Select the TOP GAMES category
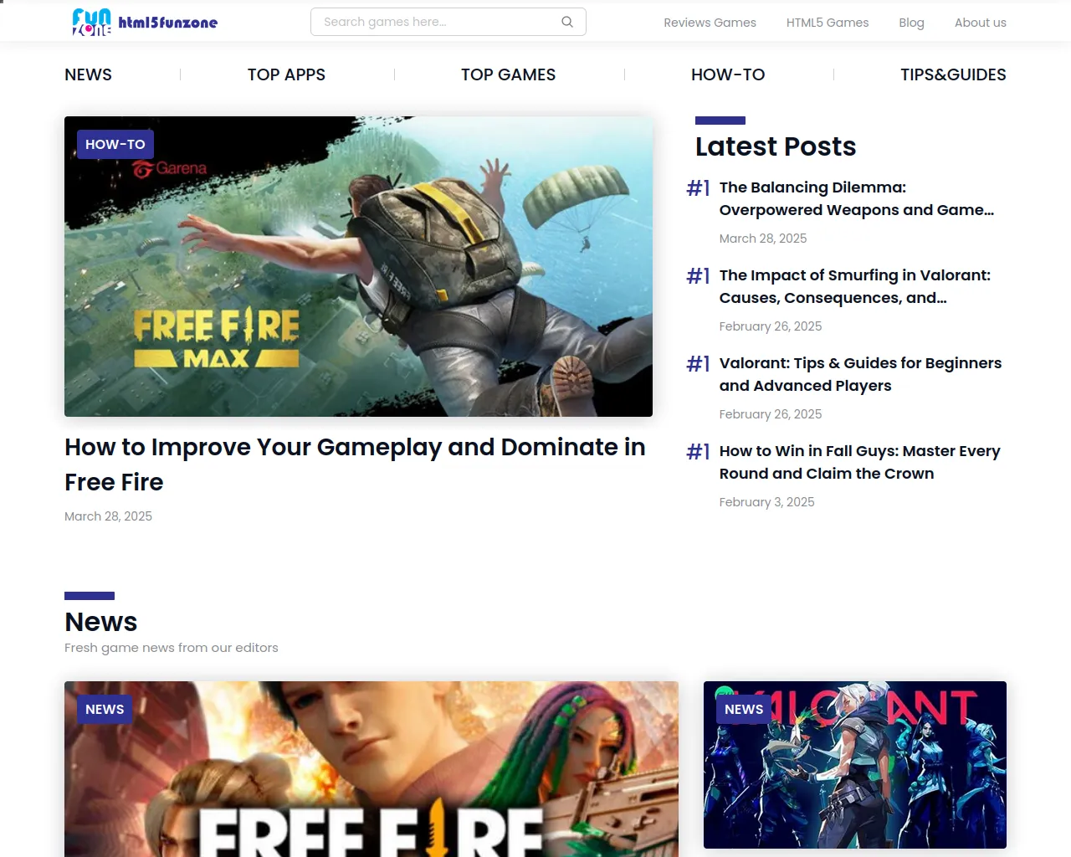 508,74
